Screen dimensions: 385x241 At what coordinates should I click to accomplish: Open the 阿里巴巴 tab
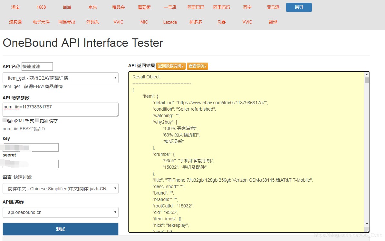point(196,7)
